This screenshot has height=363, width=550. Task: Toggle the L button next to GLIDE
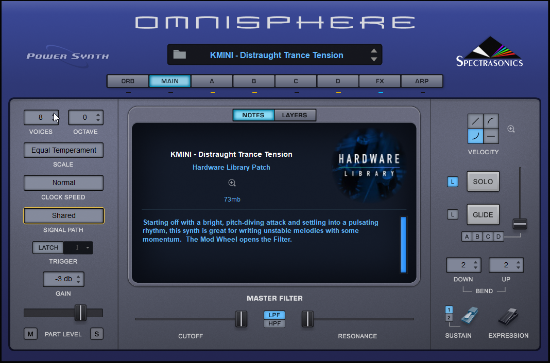click(x=453, y=214)
